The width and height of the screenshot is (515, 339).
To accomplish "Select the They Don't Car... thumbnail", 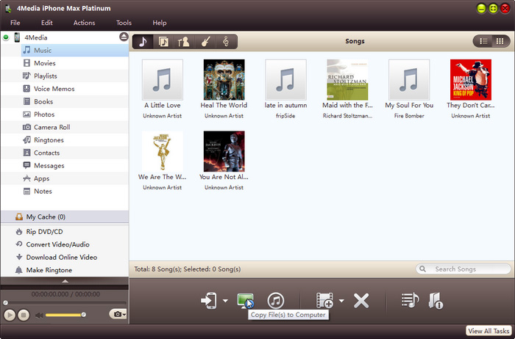I will click(471, 79).
